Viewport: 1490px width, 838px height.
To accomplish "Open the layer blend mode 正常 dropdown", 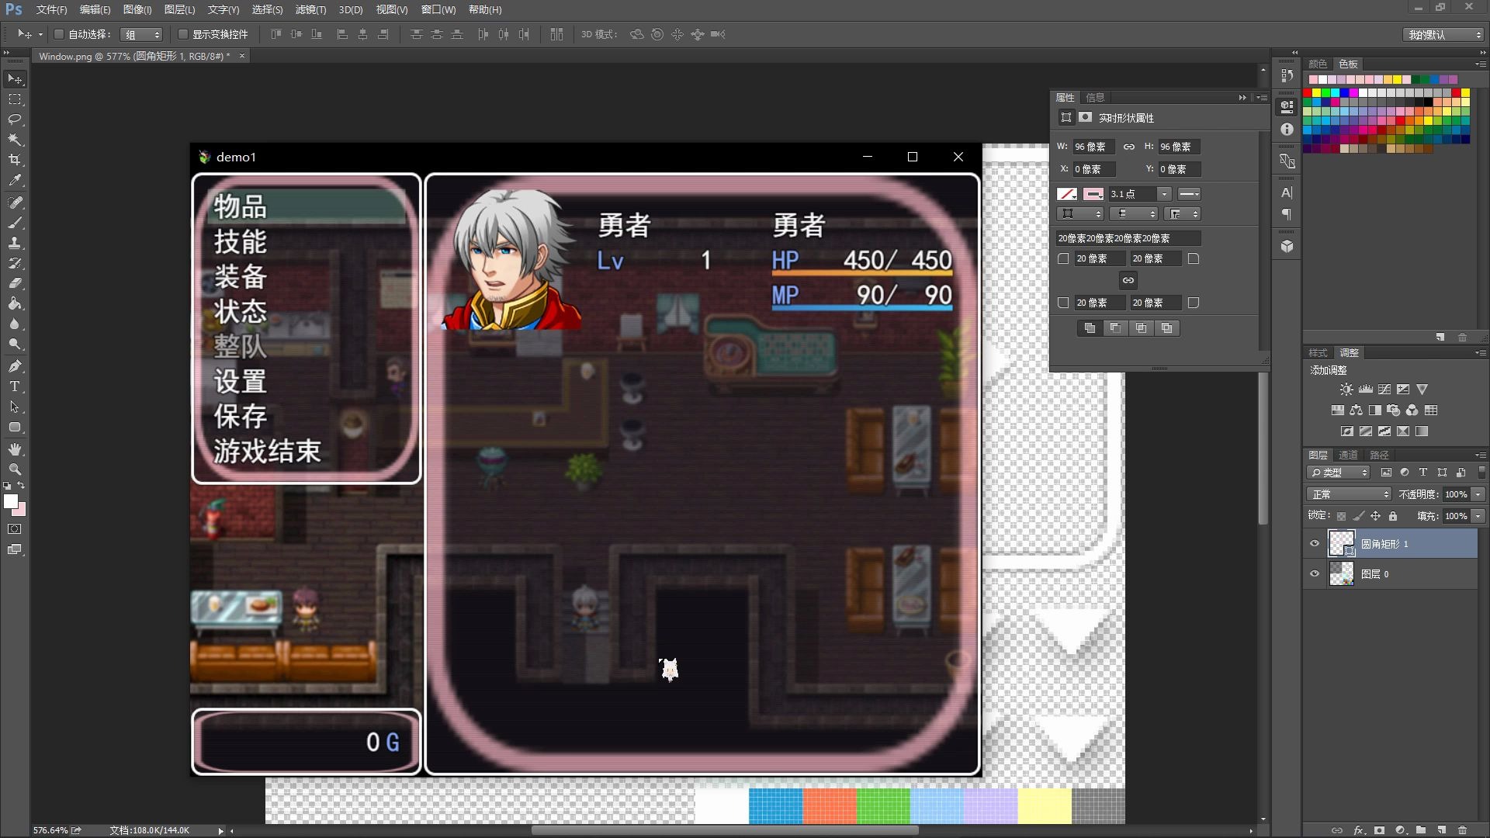I will pyautogui.click(x=1349, y=494).
